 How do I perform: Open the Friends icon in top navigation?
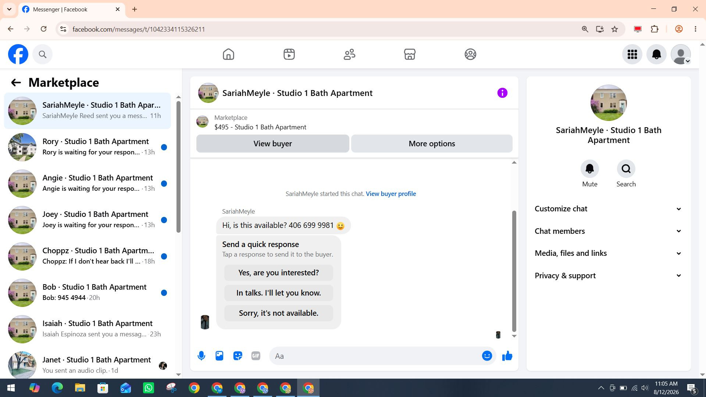(x=349, y=54)
